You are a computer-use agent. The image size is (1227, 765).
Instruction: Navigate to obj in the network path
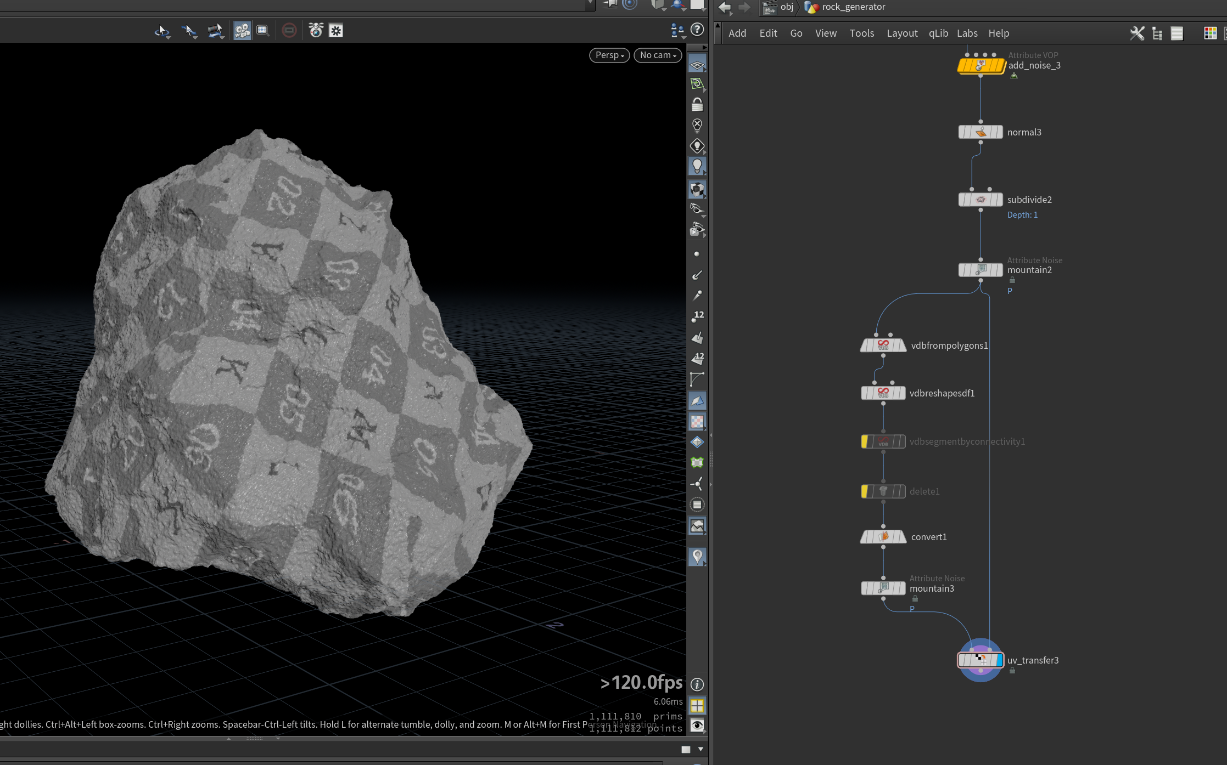coord(786,7)
